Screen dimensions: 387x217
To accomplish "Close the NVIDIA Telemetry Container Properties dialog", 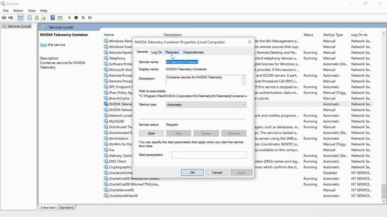I will 250,42.
